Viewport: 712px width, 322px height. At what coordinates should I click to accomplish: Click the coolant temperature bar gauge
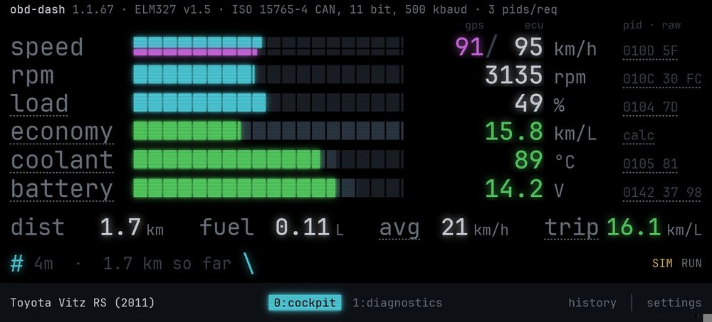coord(268,159)
